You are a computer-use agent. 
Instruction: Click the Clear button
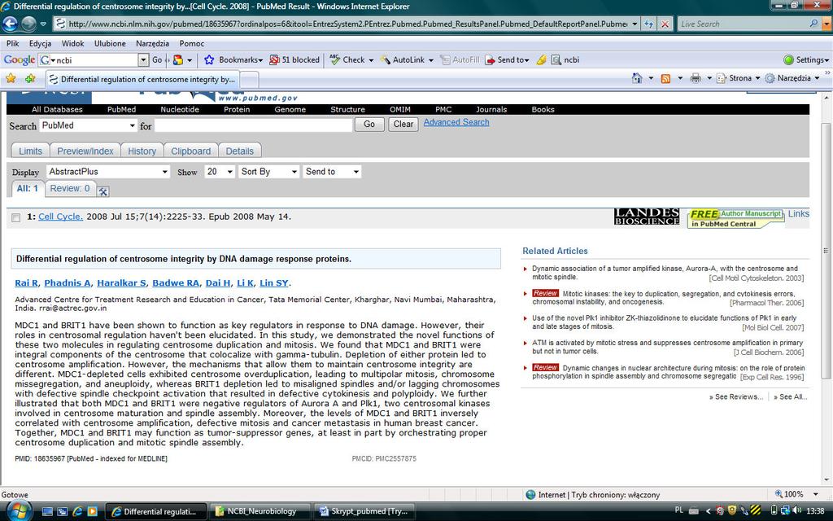403,125
